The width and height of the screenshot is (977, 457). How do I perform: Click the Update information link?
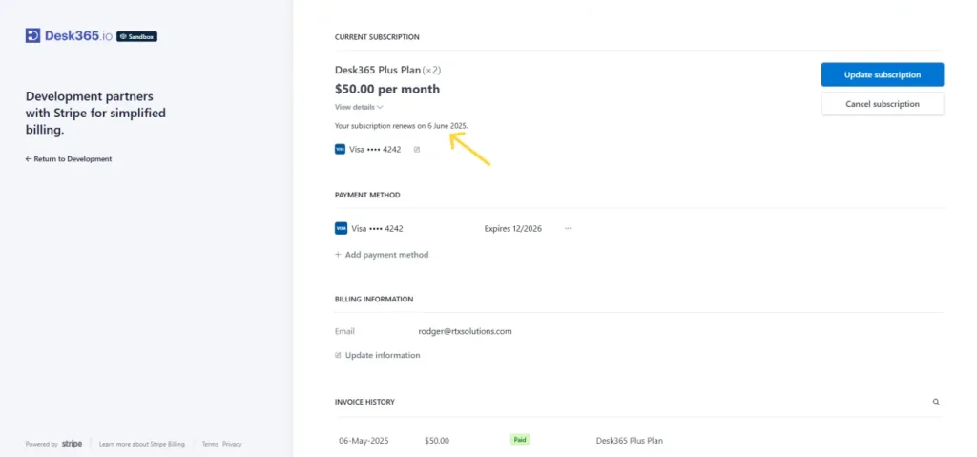pos(378,355)
